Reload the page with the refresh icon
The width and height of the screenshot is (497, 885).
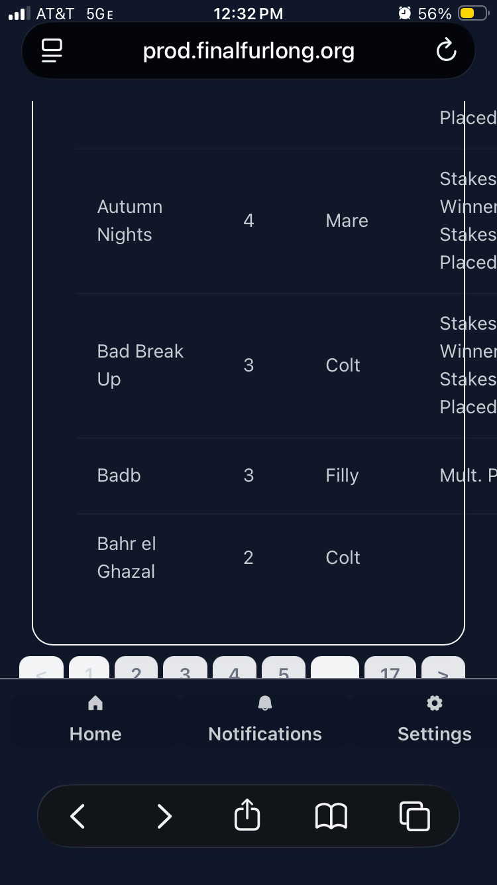(446, 51)
